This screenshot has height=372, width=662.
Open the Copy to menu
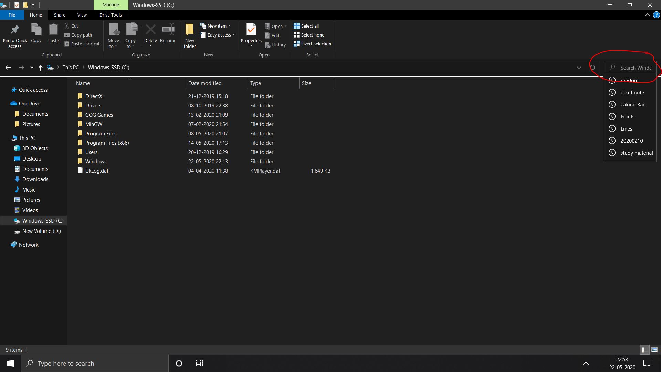click(x=130, y=36)
